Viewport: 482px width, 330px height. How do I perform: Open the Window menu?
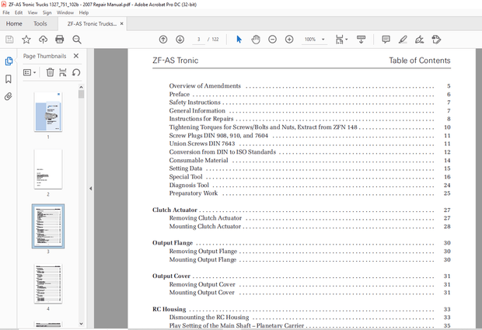[65, 12]
